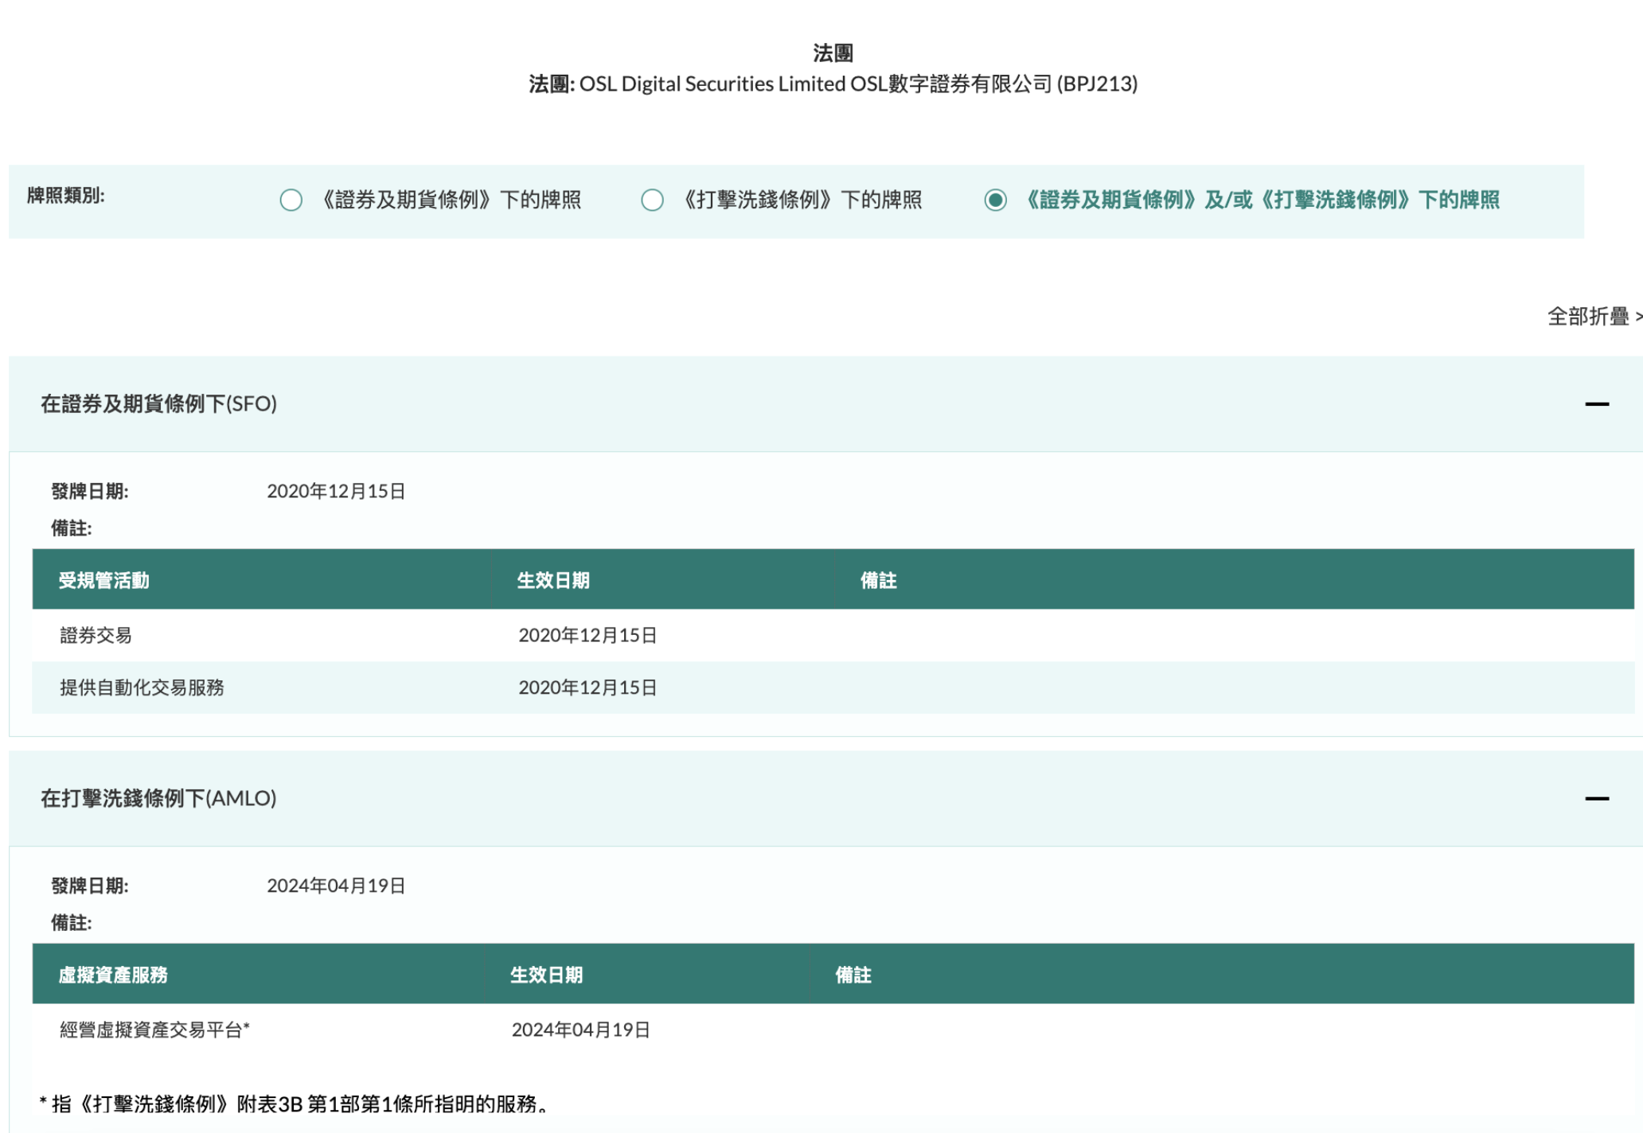Click the 虛擬資產服務 column header
The width and height of the screenshot is (1643, 1133).
coord(113,975)
